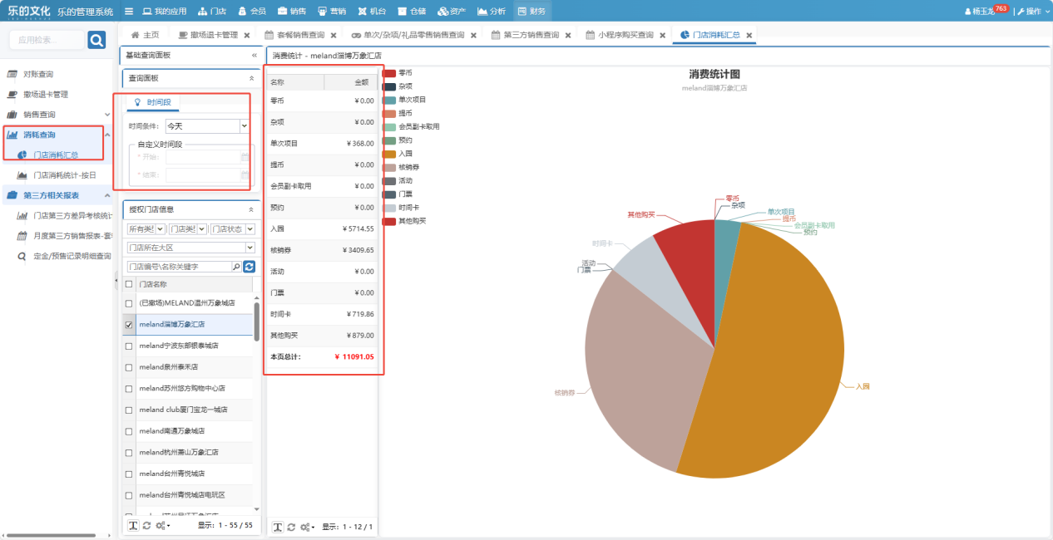Click refresh icon under consumption table
Screen dimensions: 1053x540
tap(291, 528)
